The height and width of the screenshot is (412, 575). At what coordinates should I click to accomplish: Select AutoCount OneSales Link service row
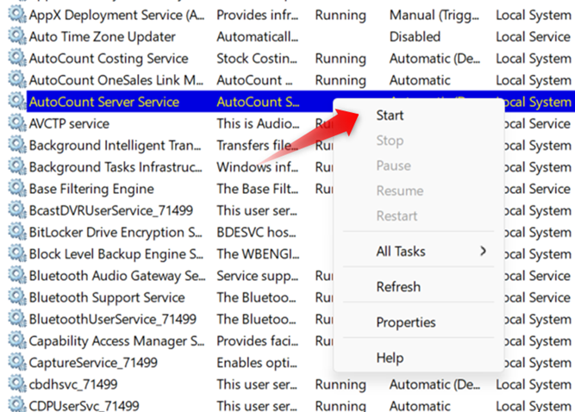(x=116, y=80)
